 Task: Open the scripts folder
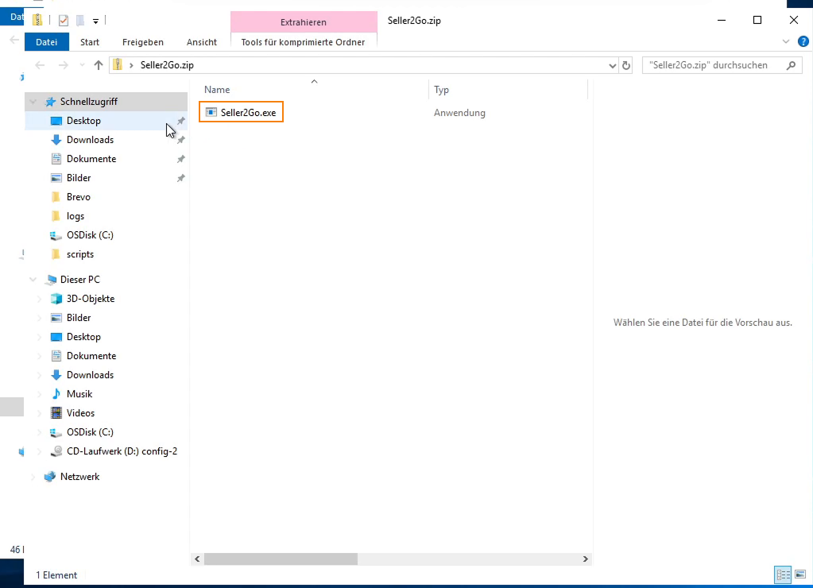79,254
